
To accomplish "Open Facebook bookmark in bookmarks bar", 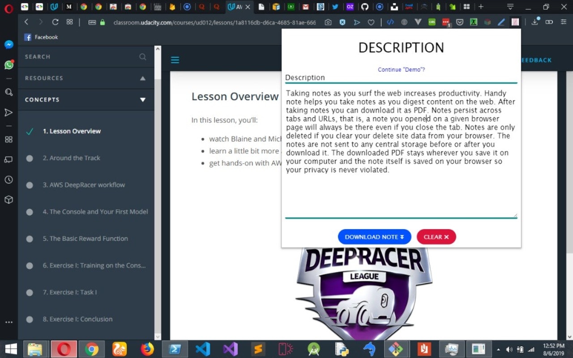I will [x=41, y=37].
